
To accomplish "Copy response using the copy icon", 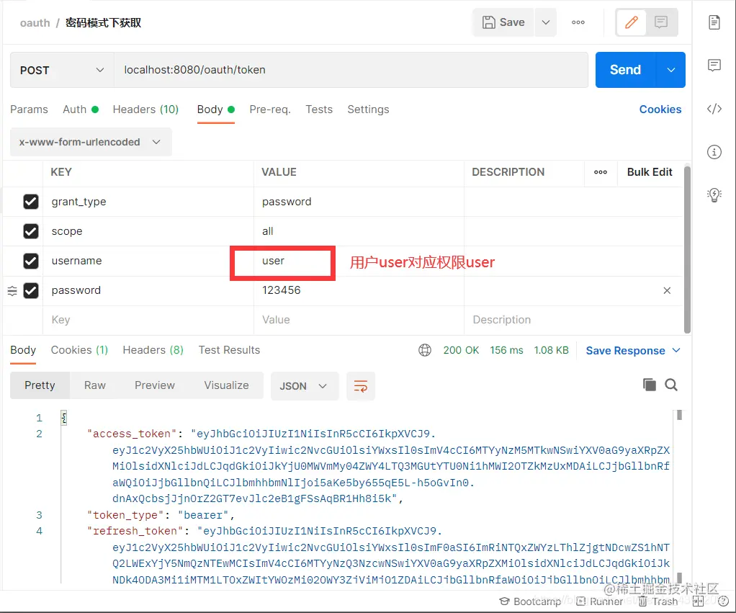I will click(649, 385).
